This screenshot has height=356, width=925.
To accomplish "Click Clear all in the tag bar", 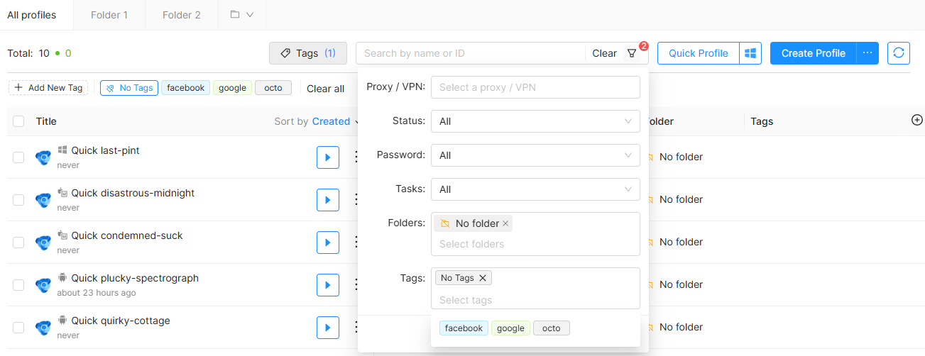I will [x=326, y=89].
